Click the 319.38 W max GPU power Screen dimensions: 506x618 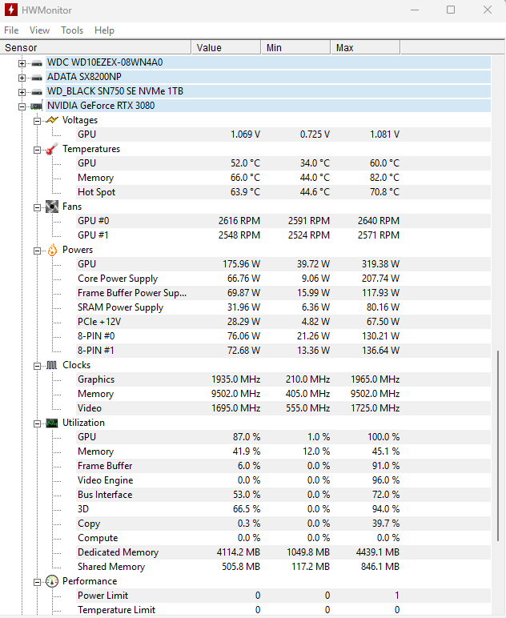[380, 264]
